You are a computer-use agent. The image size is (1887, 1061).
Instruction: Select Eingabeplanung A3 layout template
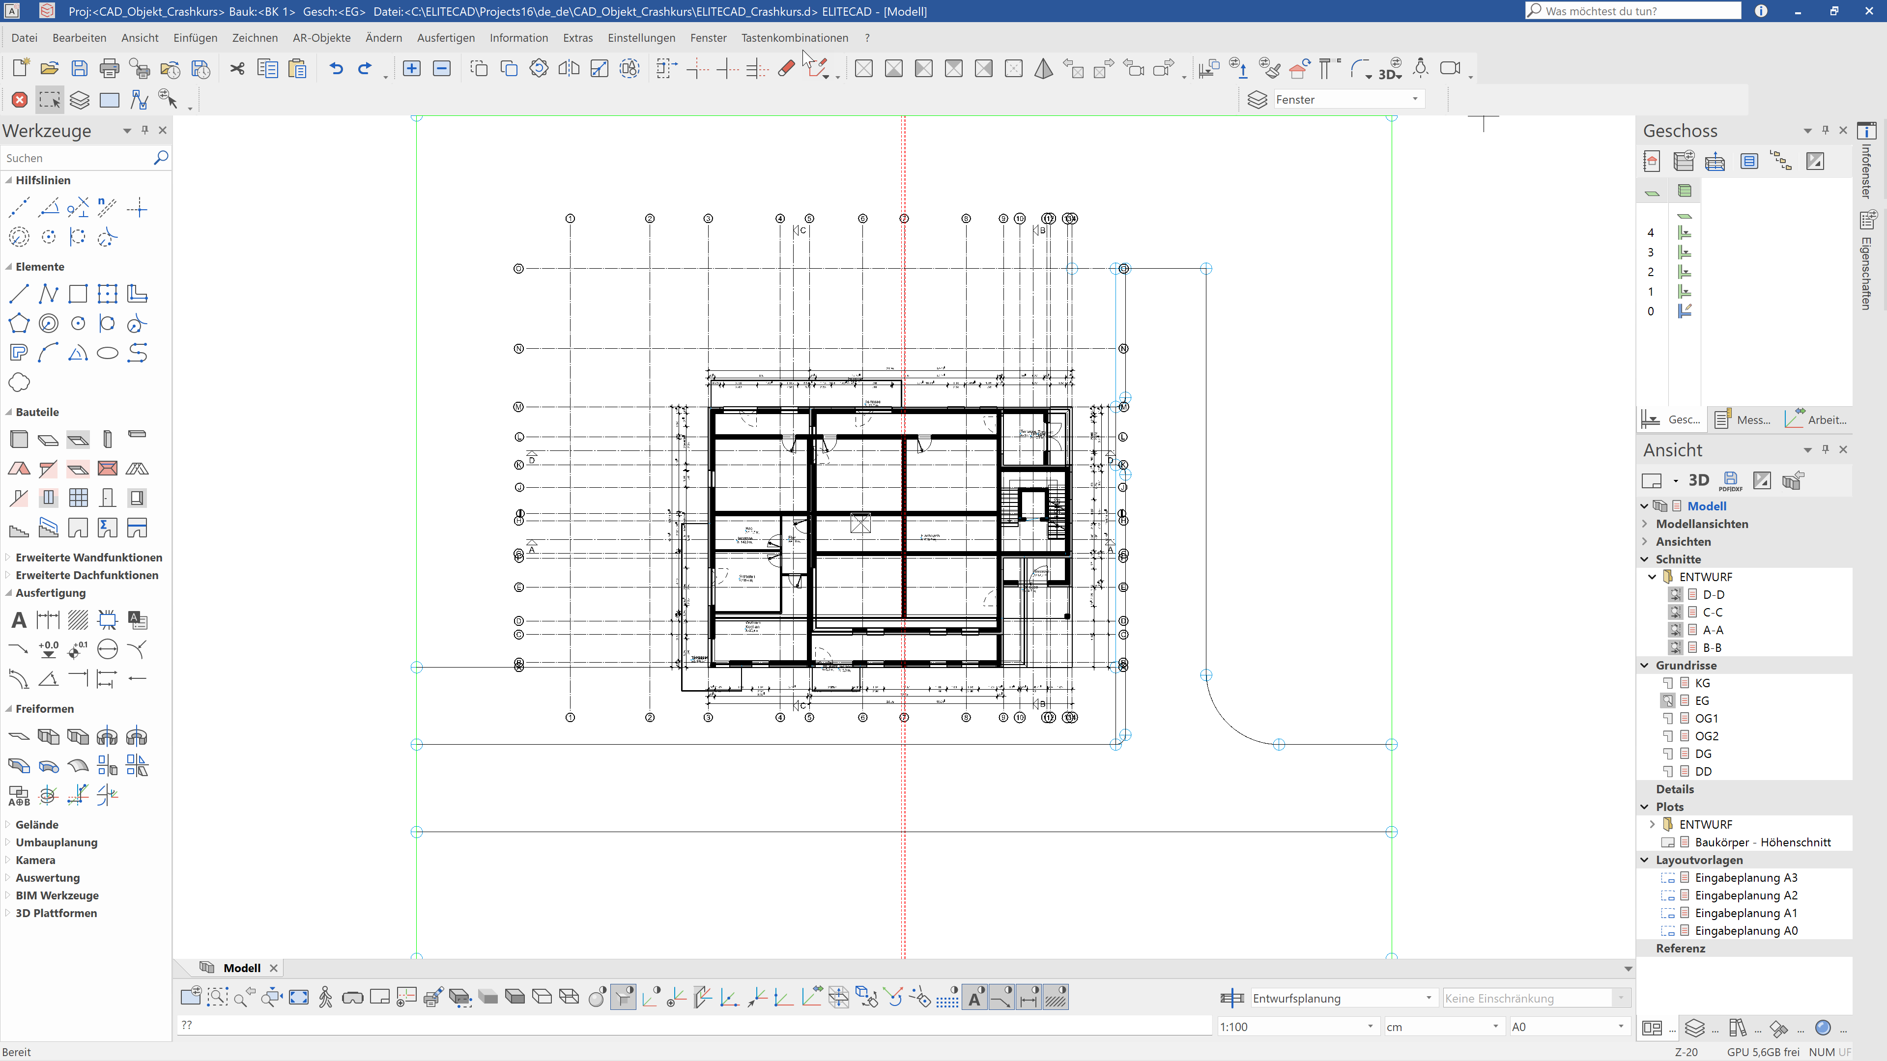tap(1745, 877)
